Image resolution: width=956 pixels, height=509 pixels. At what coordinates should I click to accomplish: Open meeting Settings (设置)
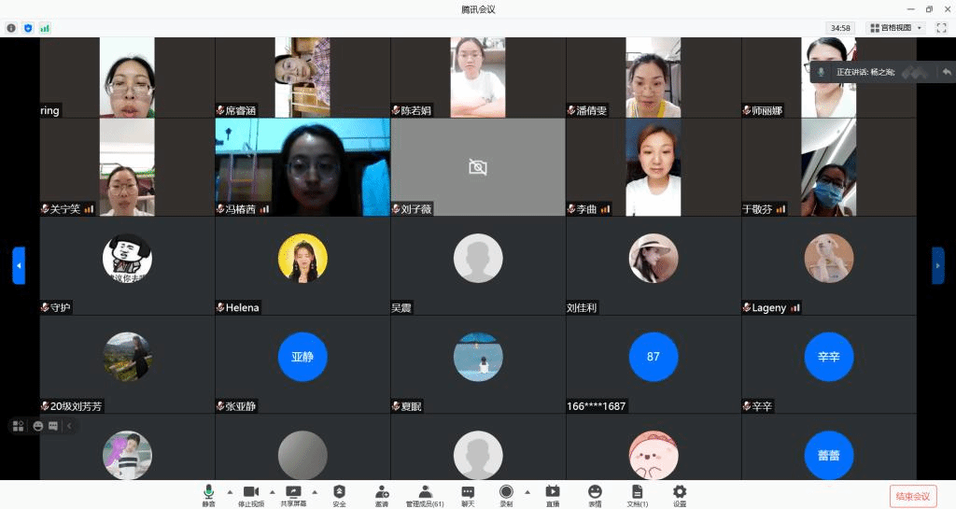click(x=680, y=495)
